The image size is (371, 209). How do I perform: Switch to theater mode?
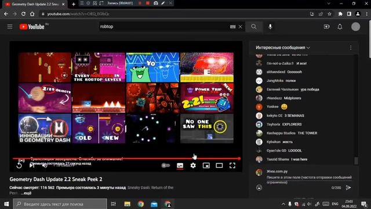(x=219, y=165)
